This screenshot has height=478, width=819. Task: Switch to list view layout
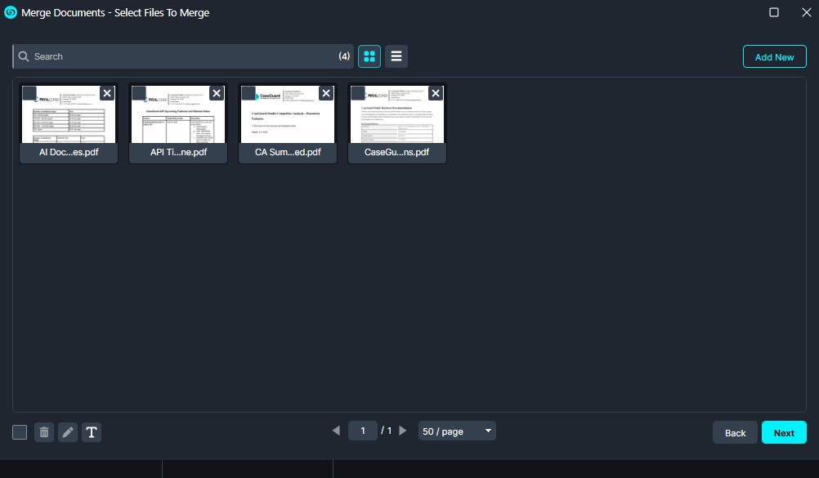coord(396,56)
